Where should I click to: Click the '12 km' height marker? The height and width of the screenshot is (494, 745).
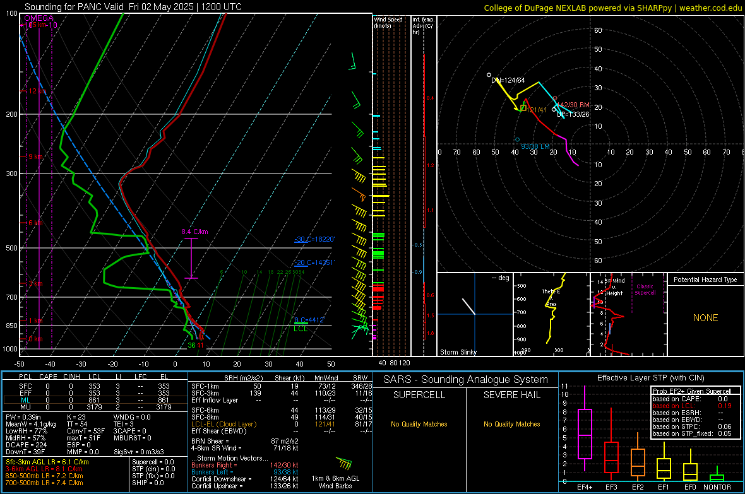(37, 91)
